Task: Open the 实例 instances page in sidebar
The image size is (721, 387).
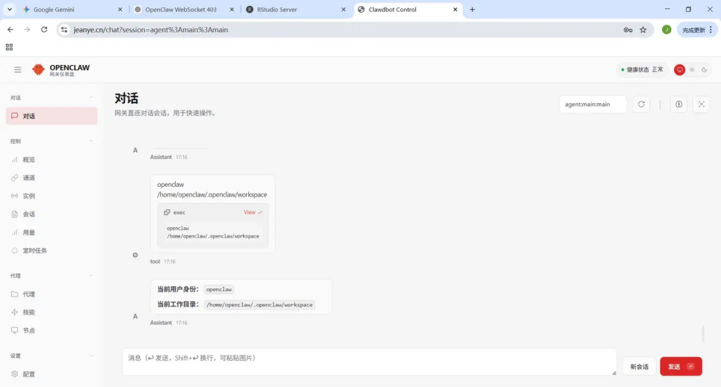Action: [52, 196]
